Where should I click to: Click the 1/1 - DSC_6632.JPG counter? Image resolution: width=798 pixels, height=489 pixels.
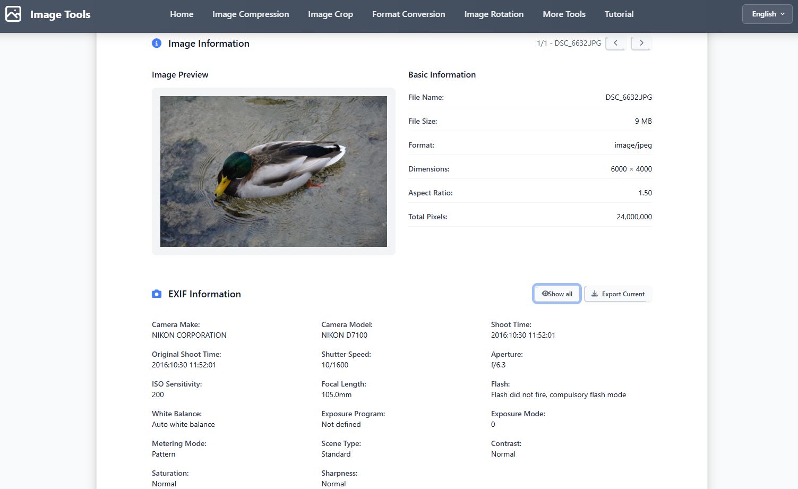coord(569,43)
